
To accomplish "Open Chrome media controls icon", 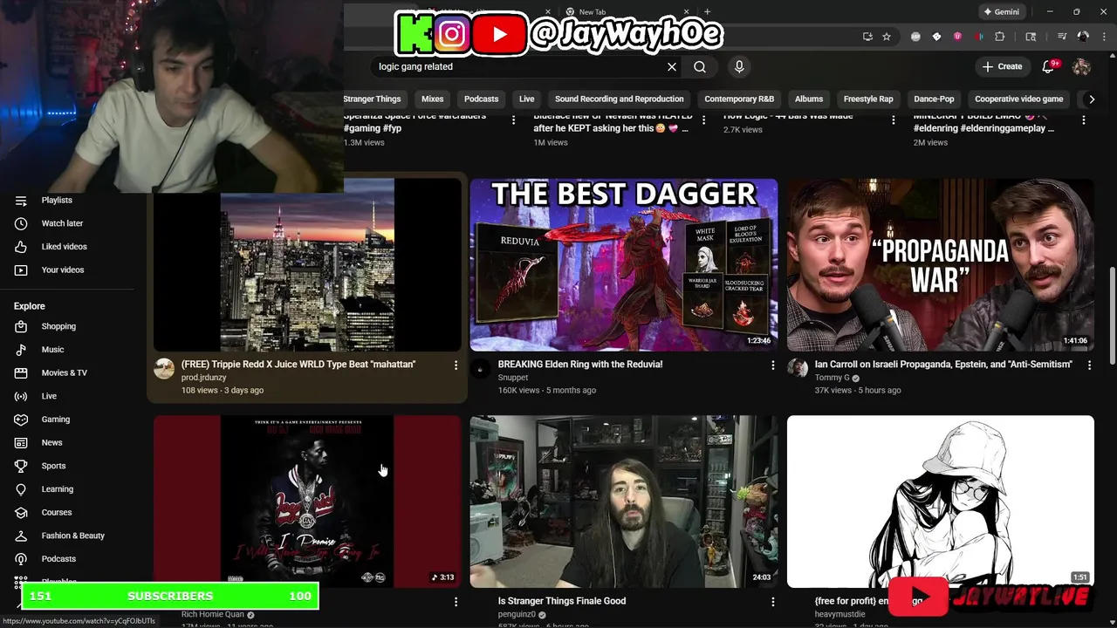I will 1062,37.
